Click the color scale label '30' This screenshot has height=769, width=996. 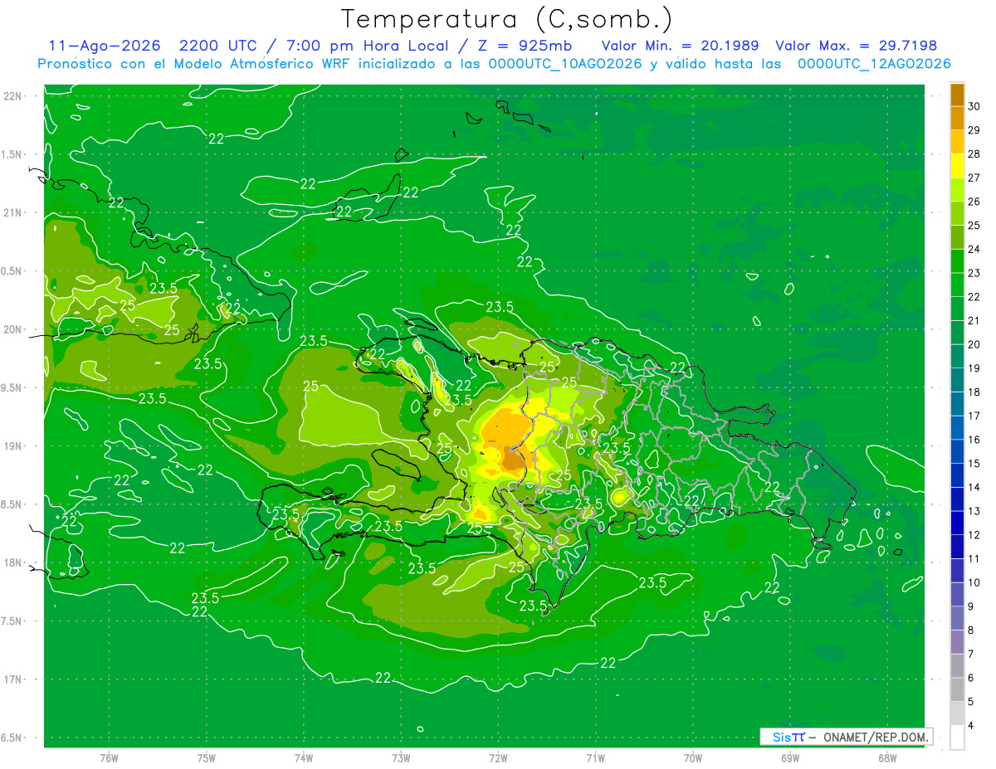pyautogui.click(x=974, y=107)
